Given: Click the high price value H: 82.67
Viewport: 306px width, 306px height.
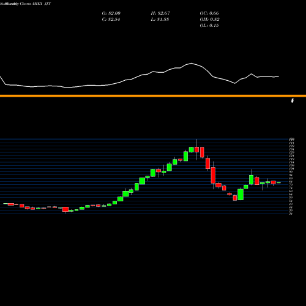Looking at the screenshot, I should click(x=160, y=13).
